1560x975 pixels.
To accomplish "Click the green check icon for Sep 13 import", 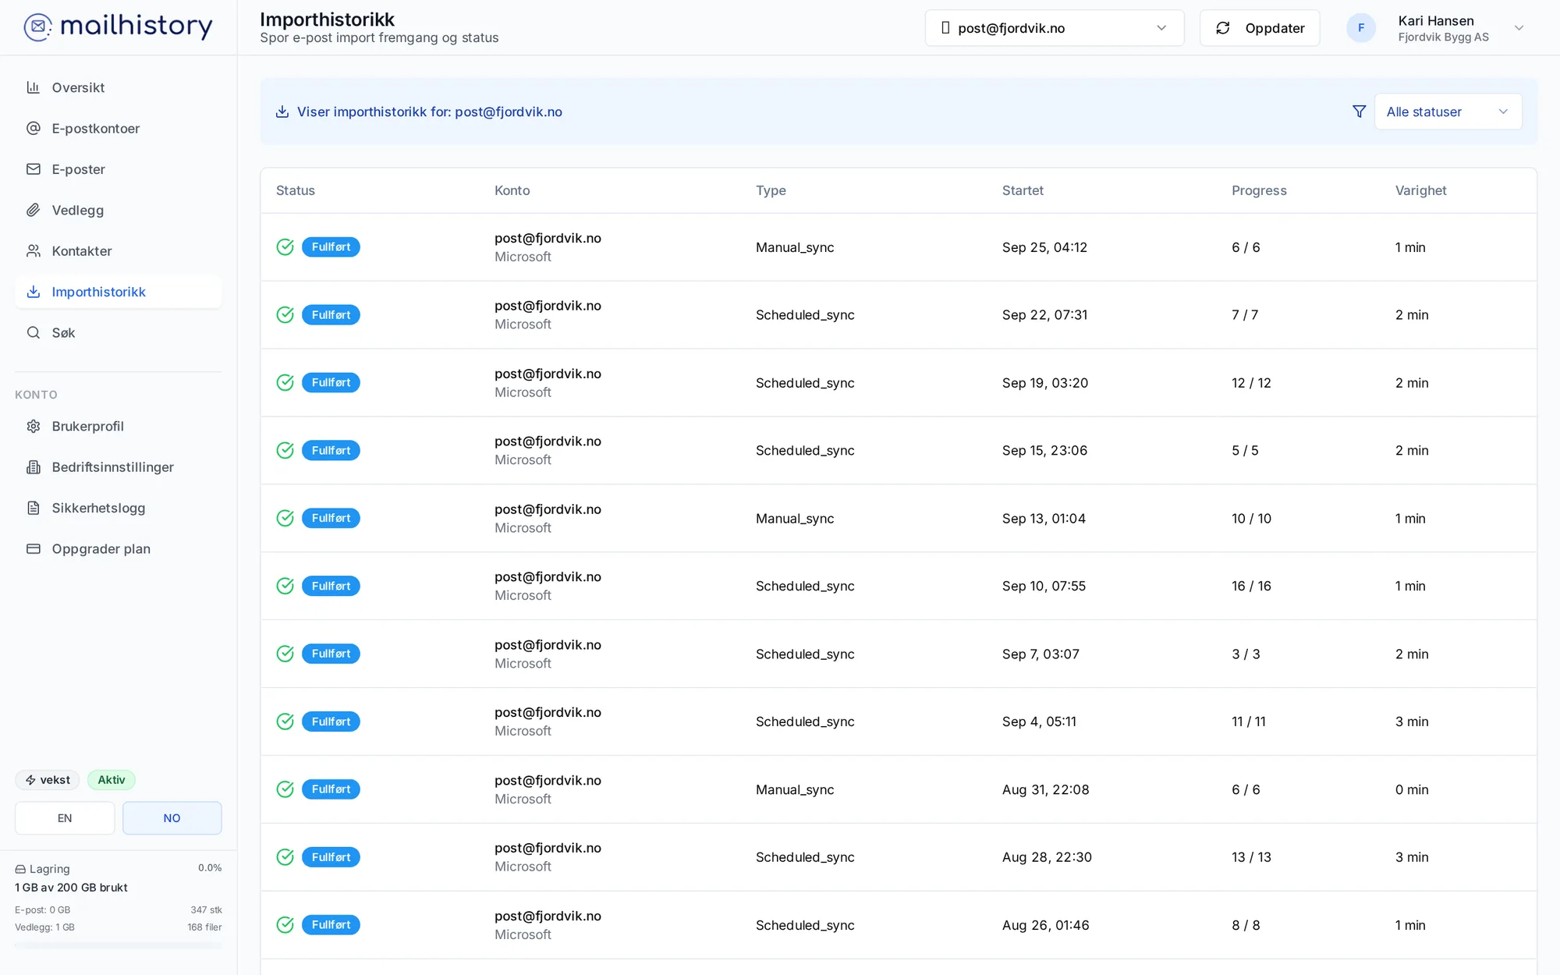I will 285,518.
